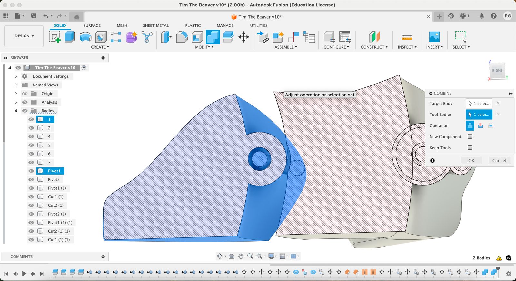Open the notifications bell
This screenshot has width=516, height=281.
[481, 16]
